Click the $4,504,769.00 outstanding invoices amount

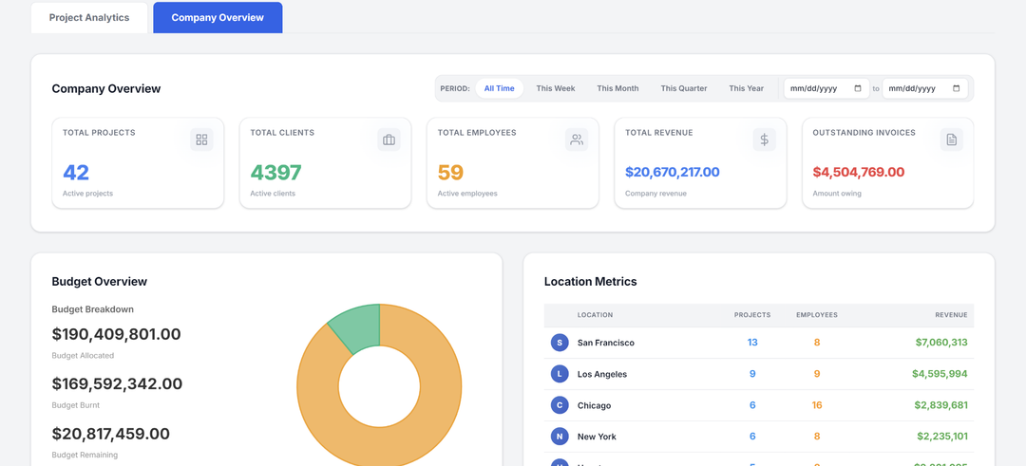point(859,173)
